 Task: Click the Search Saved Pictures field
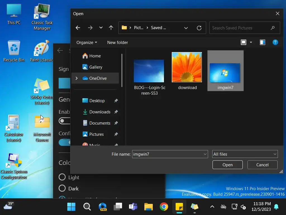(x=245, y=28)
